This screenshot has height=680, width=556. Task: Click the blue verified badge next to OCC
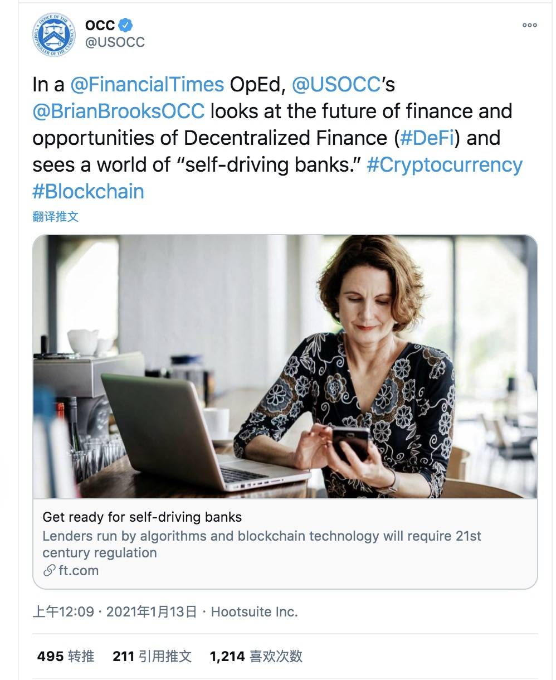(126, 23)
